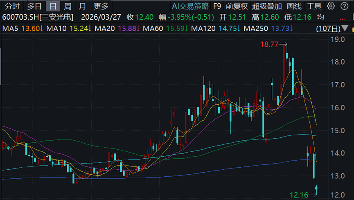Select the 日 daily K-line tab
The width and height of the screenshot is (354, 200).
click(53, 6)
